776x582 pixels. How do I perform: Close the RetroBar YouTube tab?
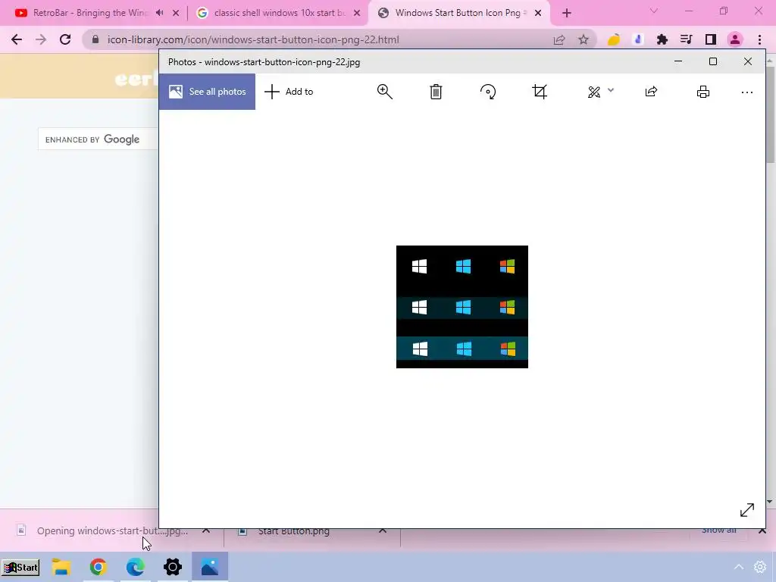tap(176, 14)
